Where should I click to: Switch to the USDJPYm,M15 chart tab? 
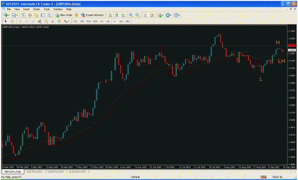pos(34,171)
